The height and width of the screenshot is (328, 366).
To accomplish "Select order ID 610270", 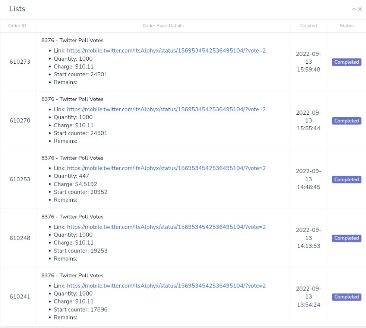I will (20, 121).
